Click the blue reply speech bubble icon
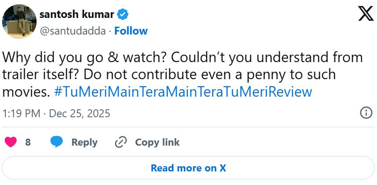This screenshot has height=185, width=377. (57, 142)
